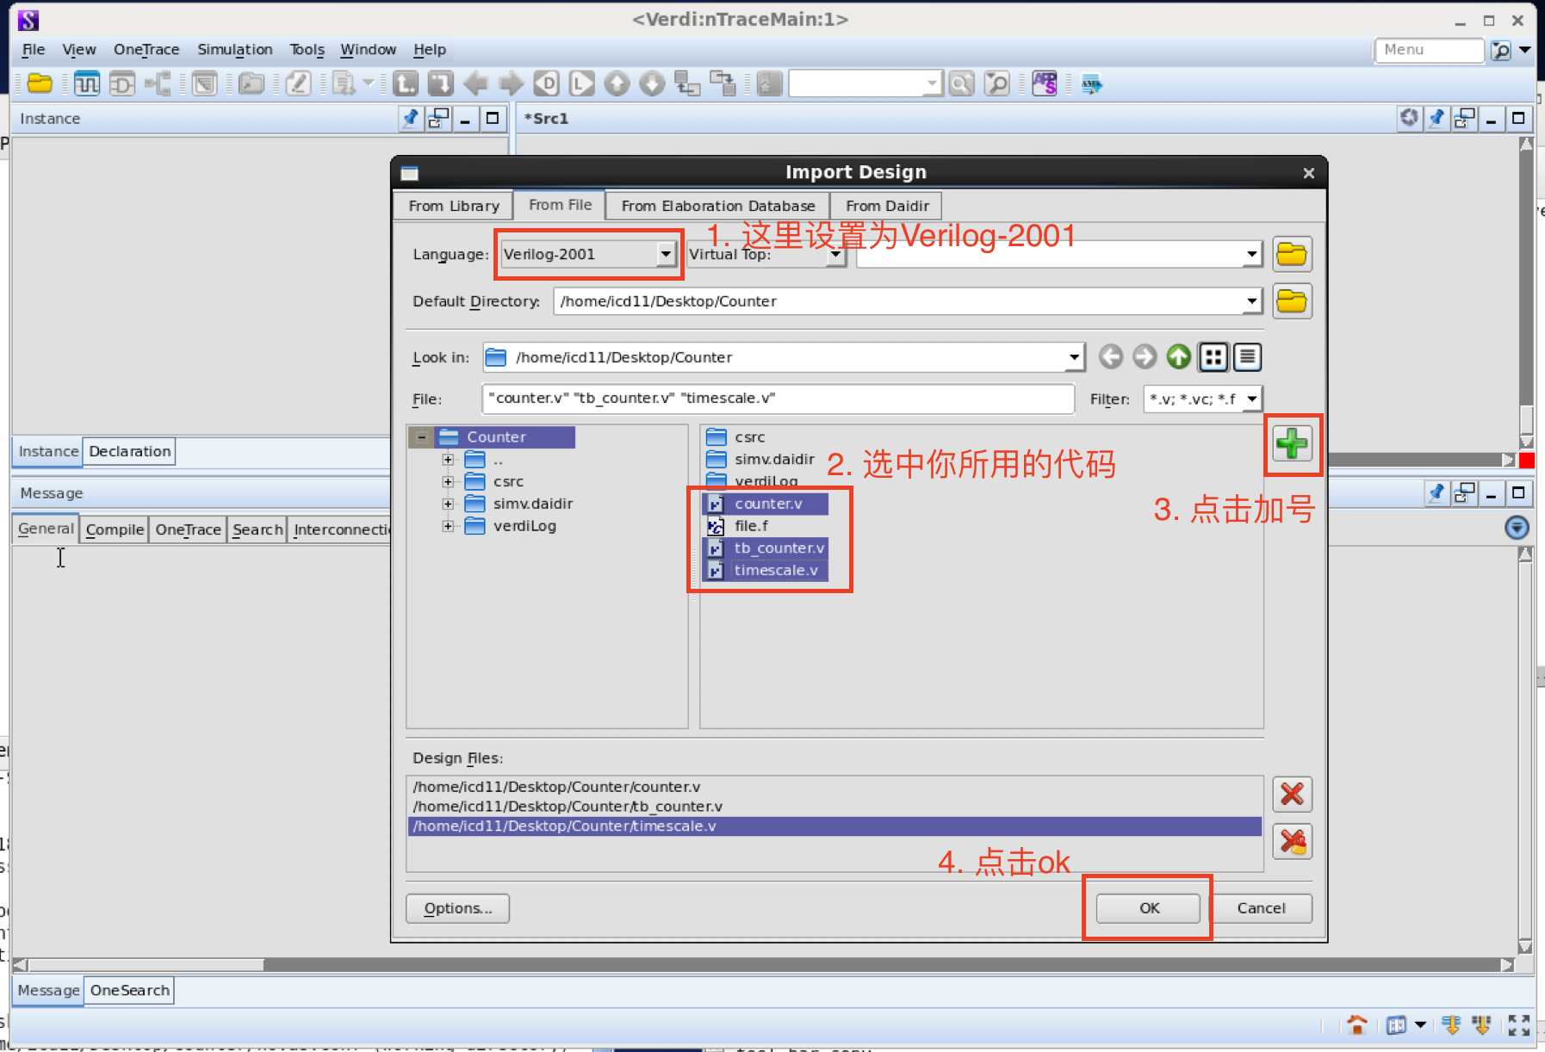Click the Options button
The image size is (1545, 1052).
[457, 907]
